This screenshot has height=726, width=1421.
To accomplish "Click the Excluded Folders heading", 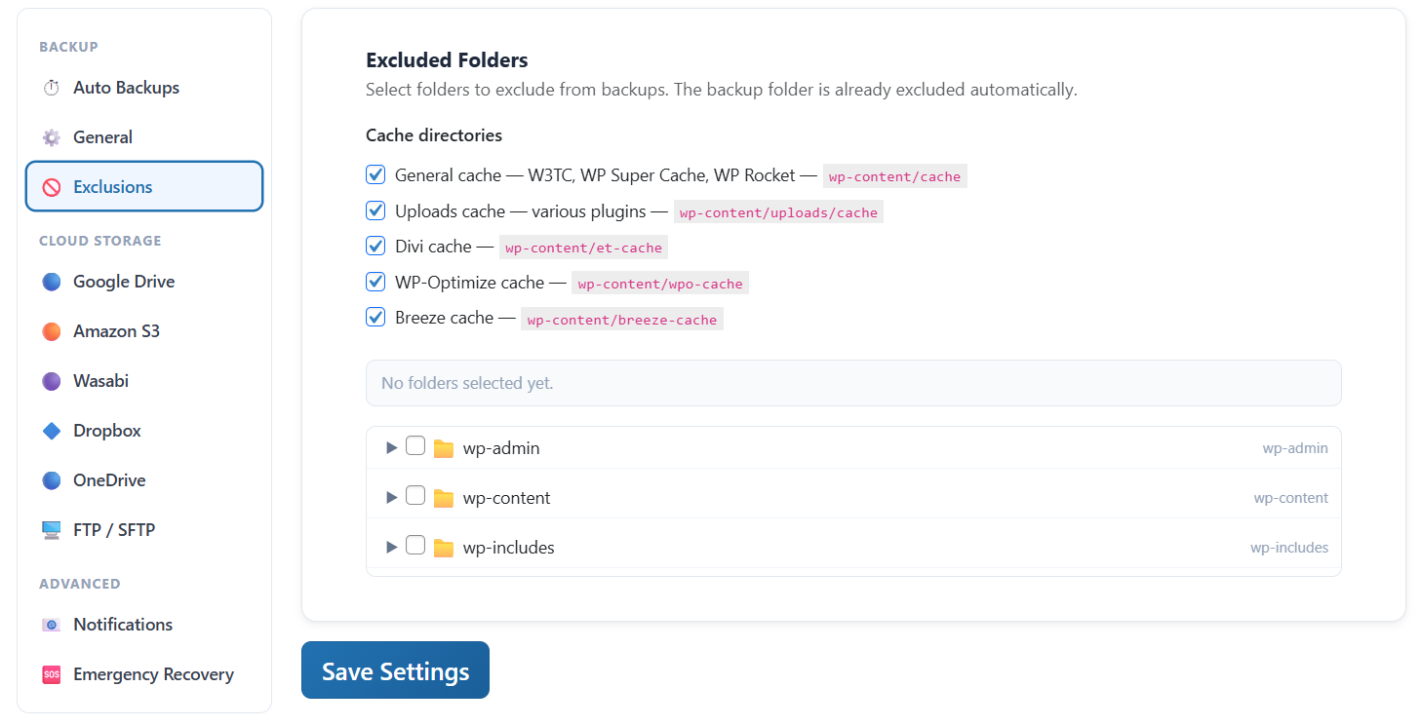I will coord(447,60).
